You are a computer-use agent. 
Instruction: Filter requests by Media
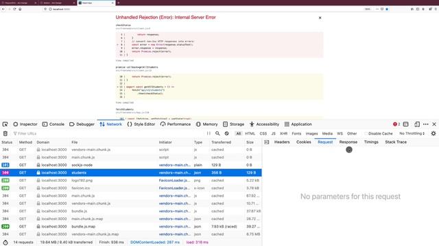pyautogui.click(x=327, y=134)
